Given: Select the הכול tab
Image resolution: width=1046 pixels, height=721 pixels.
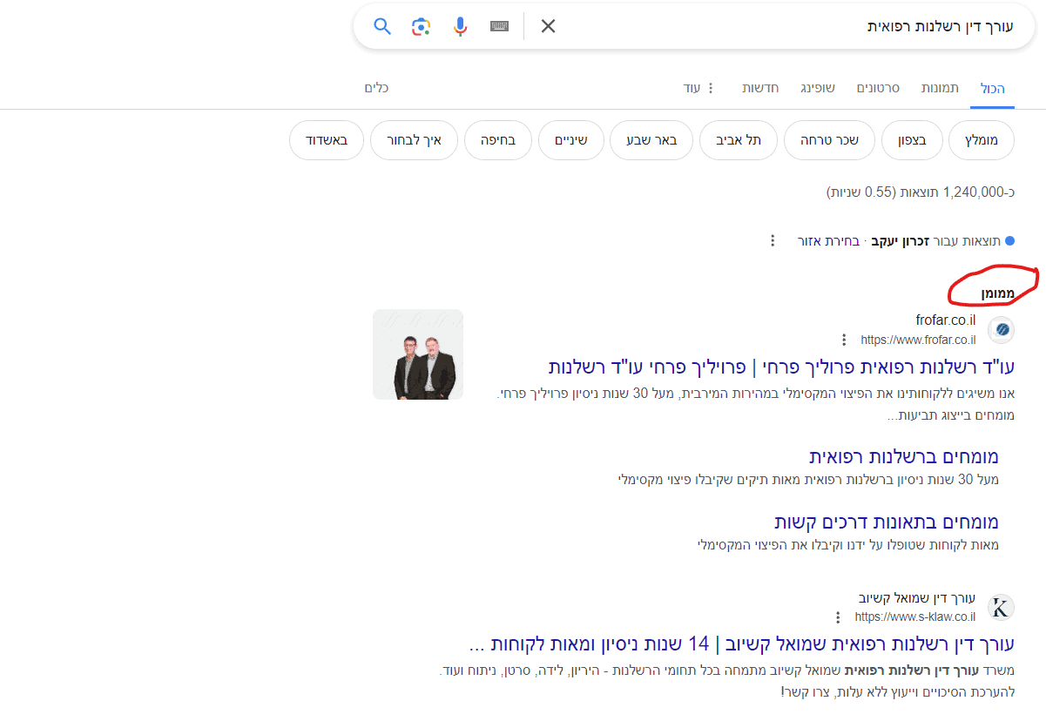Looking at the screenshot, I should pyautogui.click(x=993, y=88).
